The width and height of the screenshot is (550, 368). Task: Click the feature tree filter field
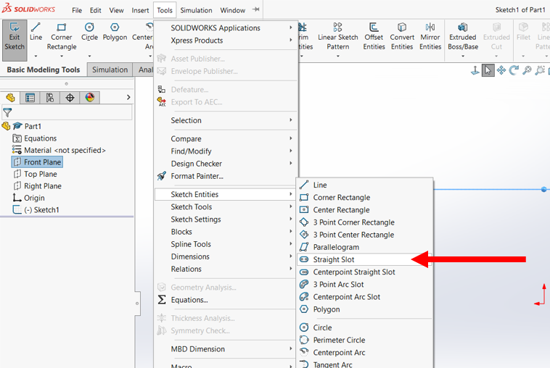(x=69, y=112)
